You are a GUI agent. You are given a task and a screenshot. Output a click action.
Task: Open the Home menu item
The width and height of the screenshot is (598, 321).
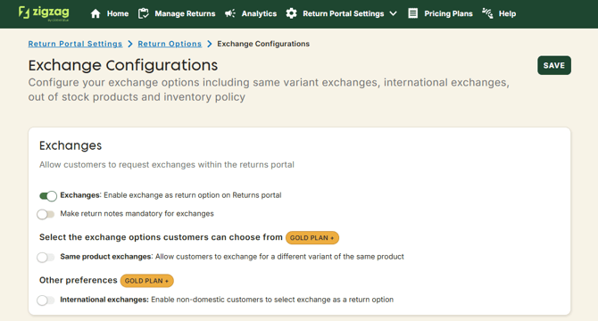(118, 13)
